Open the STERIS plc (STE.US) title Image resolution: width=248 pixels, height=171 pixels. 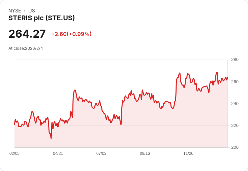[x=41, y=18]
